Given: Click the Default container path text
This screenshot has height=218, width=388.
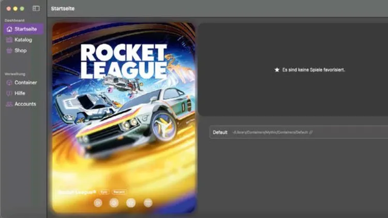Looking at the screenshot, I should click(270, 132).
